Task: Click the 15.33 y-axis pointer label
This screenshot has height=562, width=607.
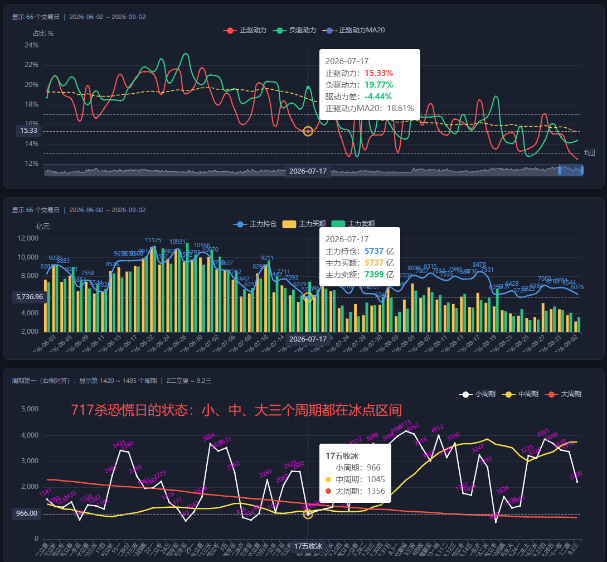Action: 28,131
